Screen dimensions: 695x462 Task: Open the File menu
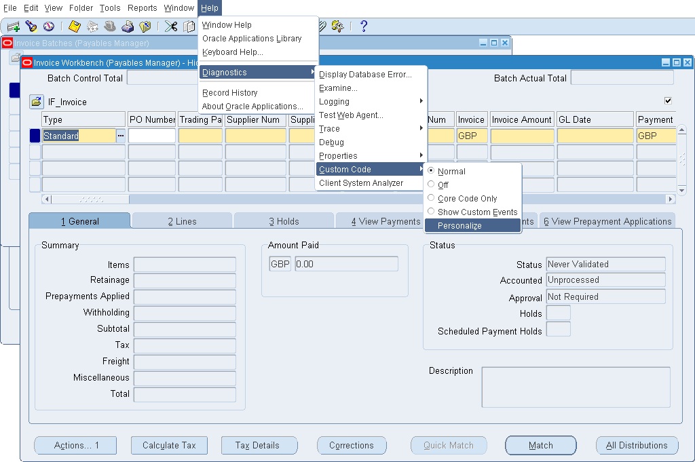(x=10, y=8)
